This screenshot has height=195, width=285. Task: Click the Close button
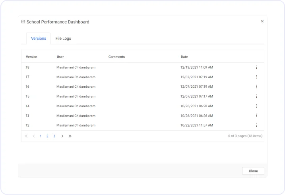[x=253, y=171]
